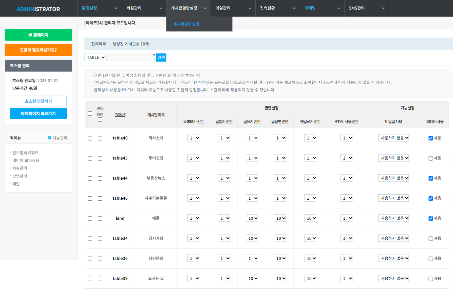Toggle the 관리제한 header checkbox
Viewport: 453px width, 293px height.
(x=100, y=119)
